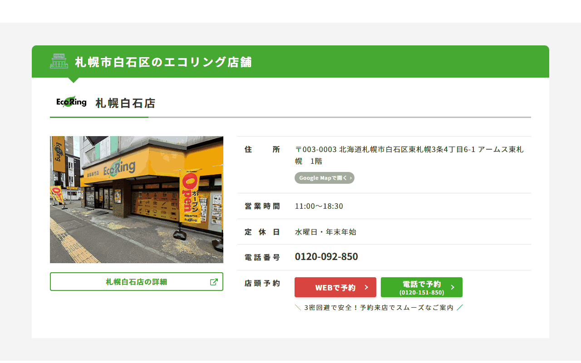Click the 営業時間 label

262,206
